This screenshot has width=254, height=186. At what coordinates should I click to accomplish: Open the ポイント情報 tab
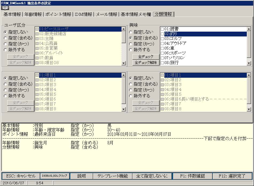(58, 14)
